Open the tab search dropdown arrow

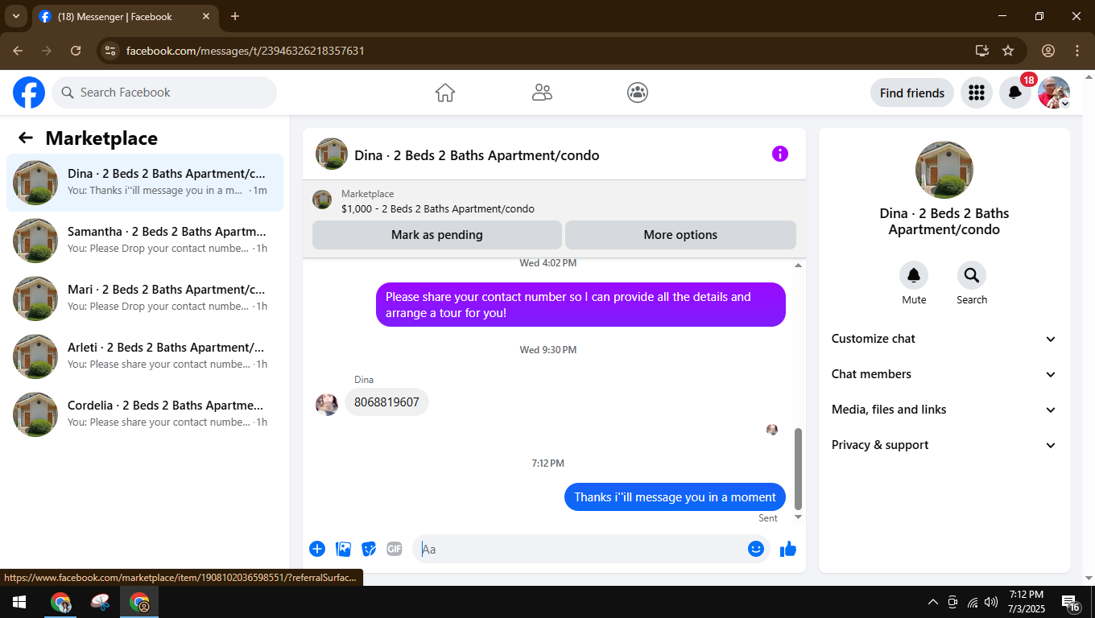click(15, 16)
